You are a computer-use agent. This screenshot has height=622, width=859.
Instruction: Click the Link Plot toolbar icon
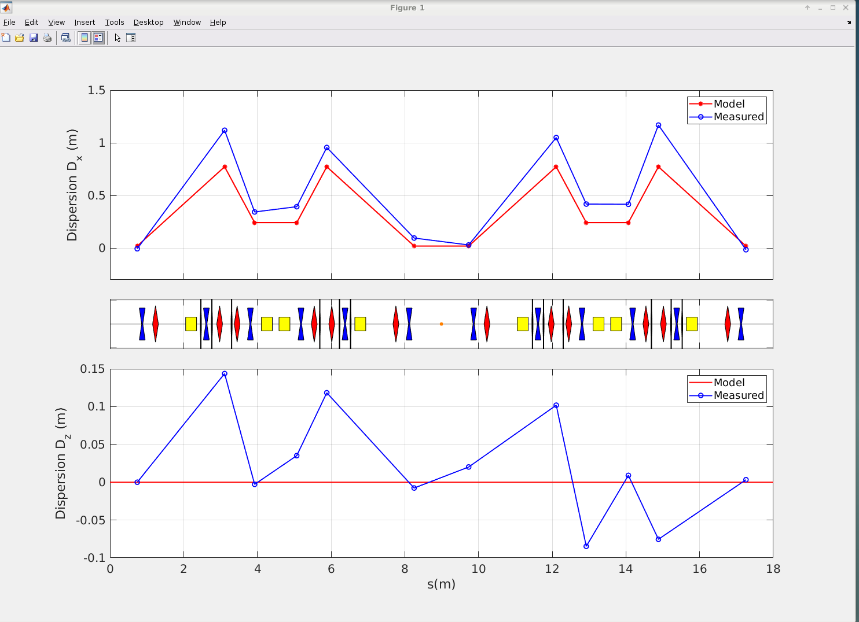click(66, 38)
